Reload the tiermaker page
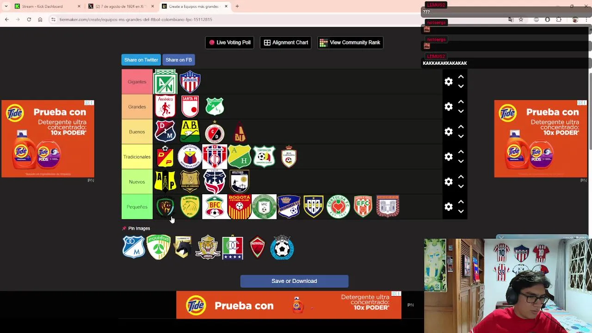The height and width of the screenshot is (333, 592). pos(29,19)
